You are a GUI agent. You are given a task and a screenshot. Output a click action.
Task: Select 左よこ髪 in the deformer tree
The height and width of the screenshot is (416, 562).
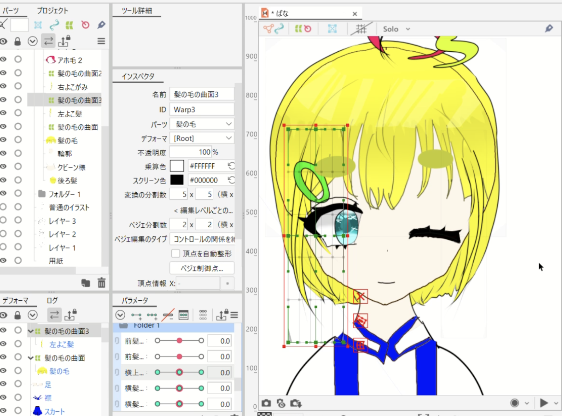click(x=62, y=344)
